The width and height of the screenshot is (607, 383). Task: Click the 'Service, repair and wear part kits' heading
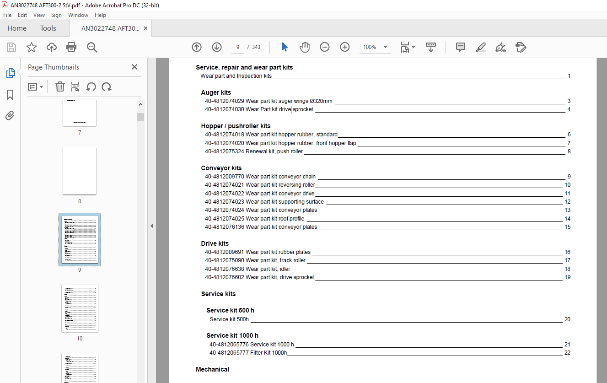(244, 67)
